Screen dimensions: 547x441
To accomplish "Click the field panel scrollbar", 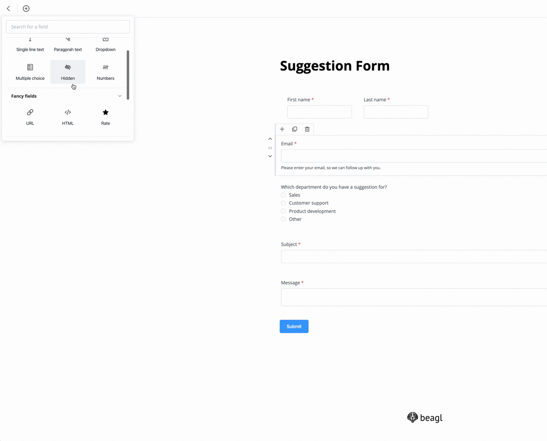I will click(x=128, y=75).
